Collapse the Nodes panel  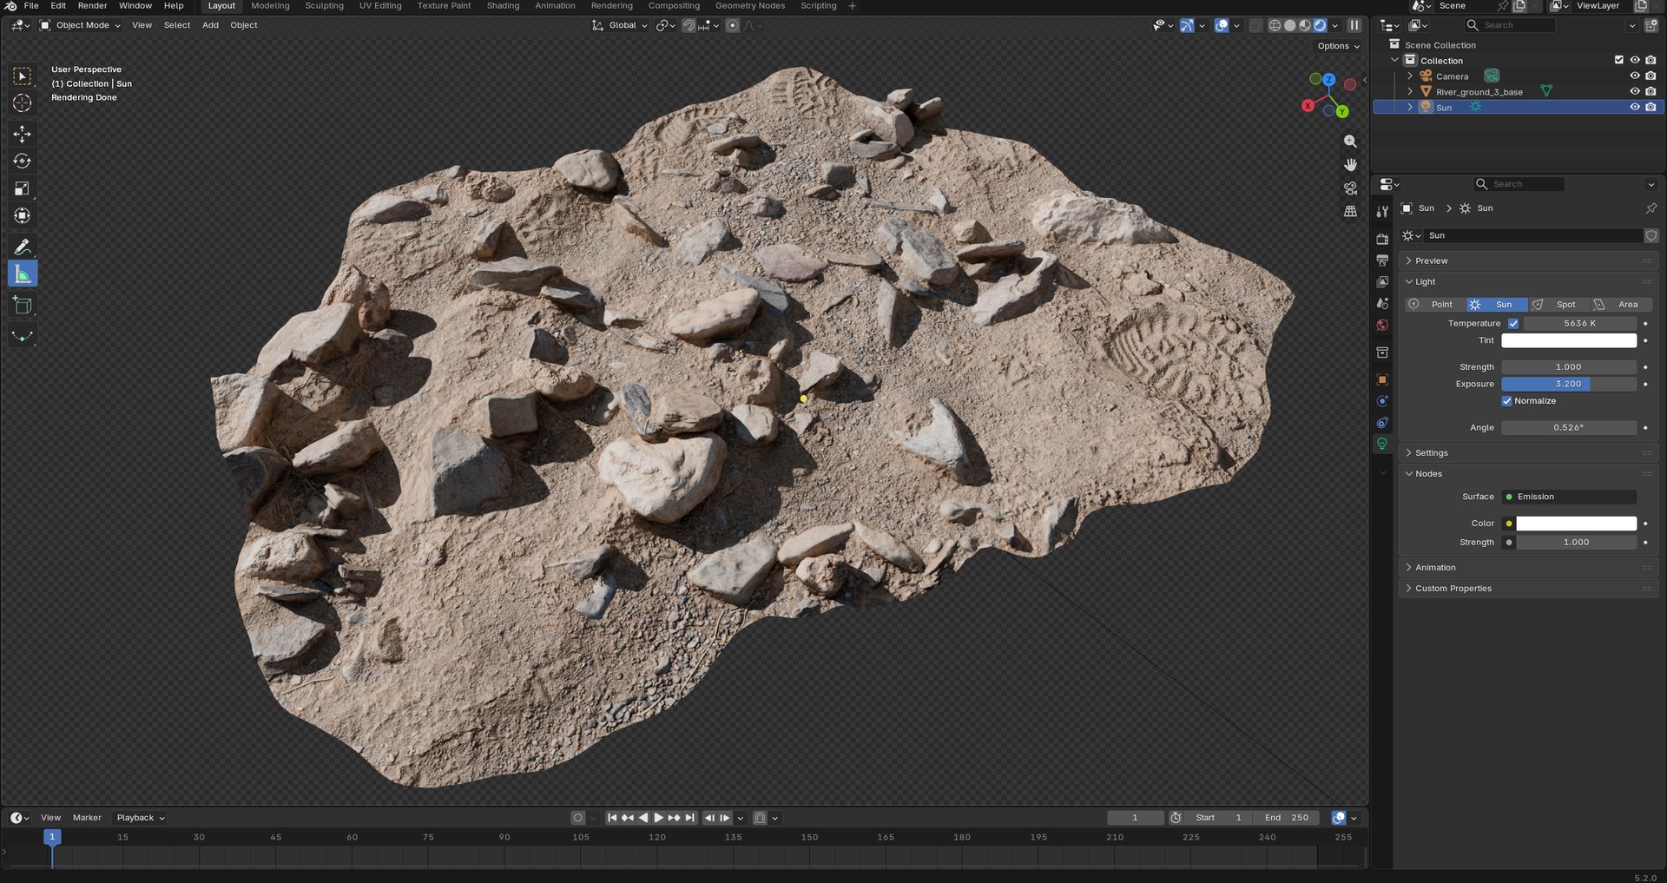point(1527,474)
